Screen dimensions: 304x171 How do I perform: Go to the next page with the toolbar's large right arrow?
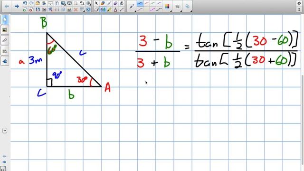click(17, 6)
